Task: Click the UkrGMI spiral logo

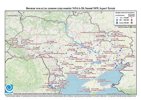Action: click(9, 89)
